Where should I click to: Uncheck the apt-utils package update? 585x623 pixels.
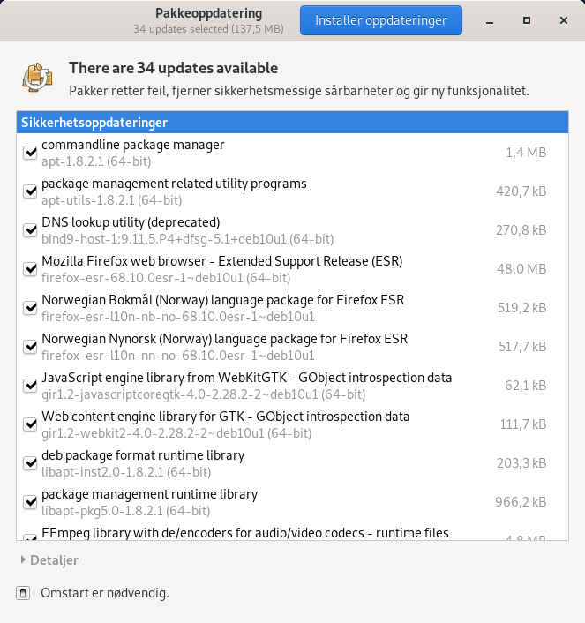(x=29, y=191)
